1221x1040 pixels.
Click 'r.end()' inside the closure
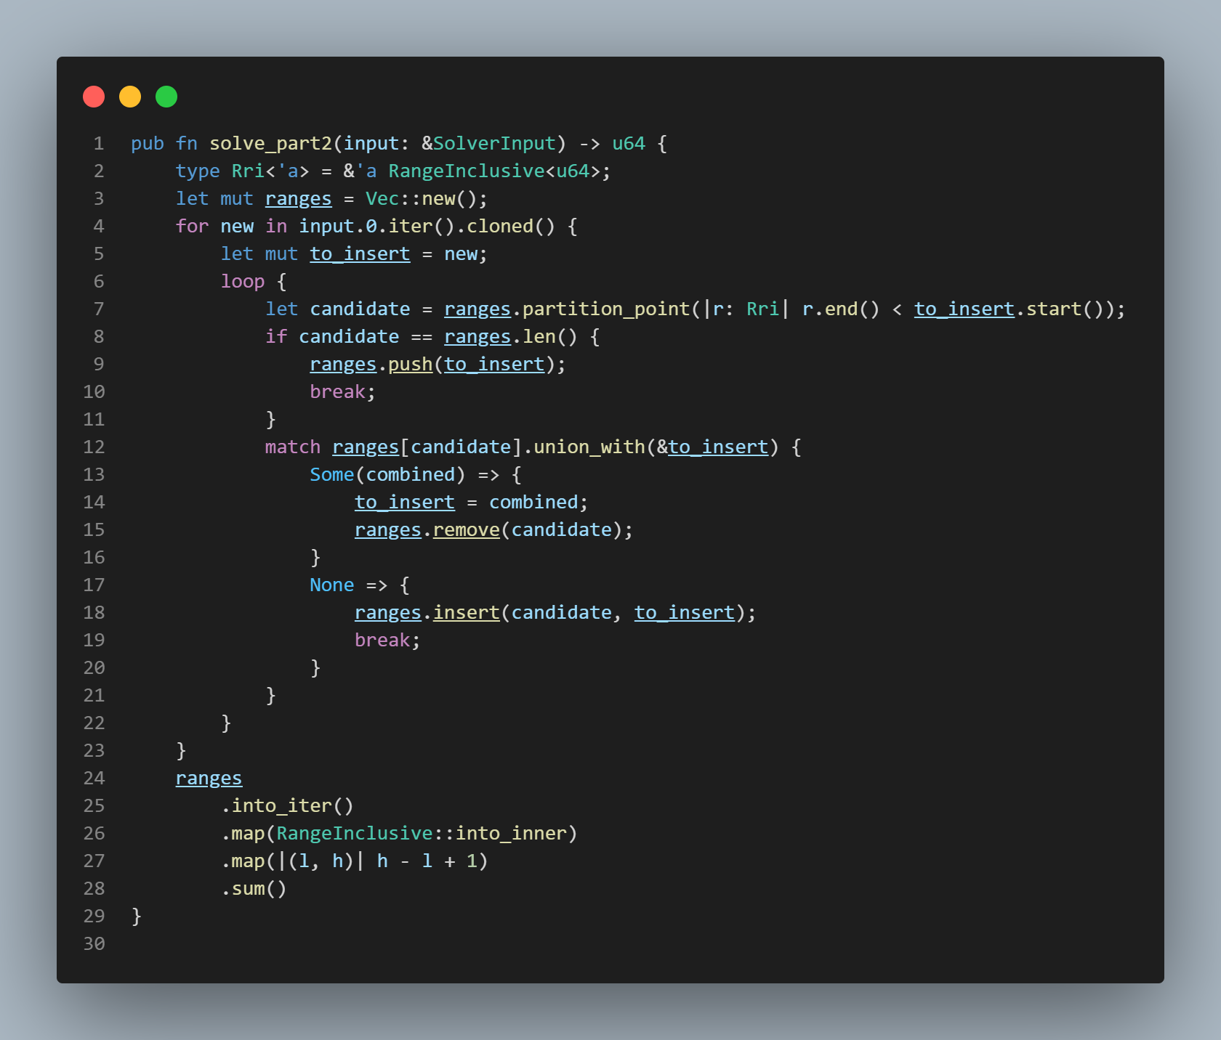click(x=841, y=309)
